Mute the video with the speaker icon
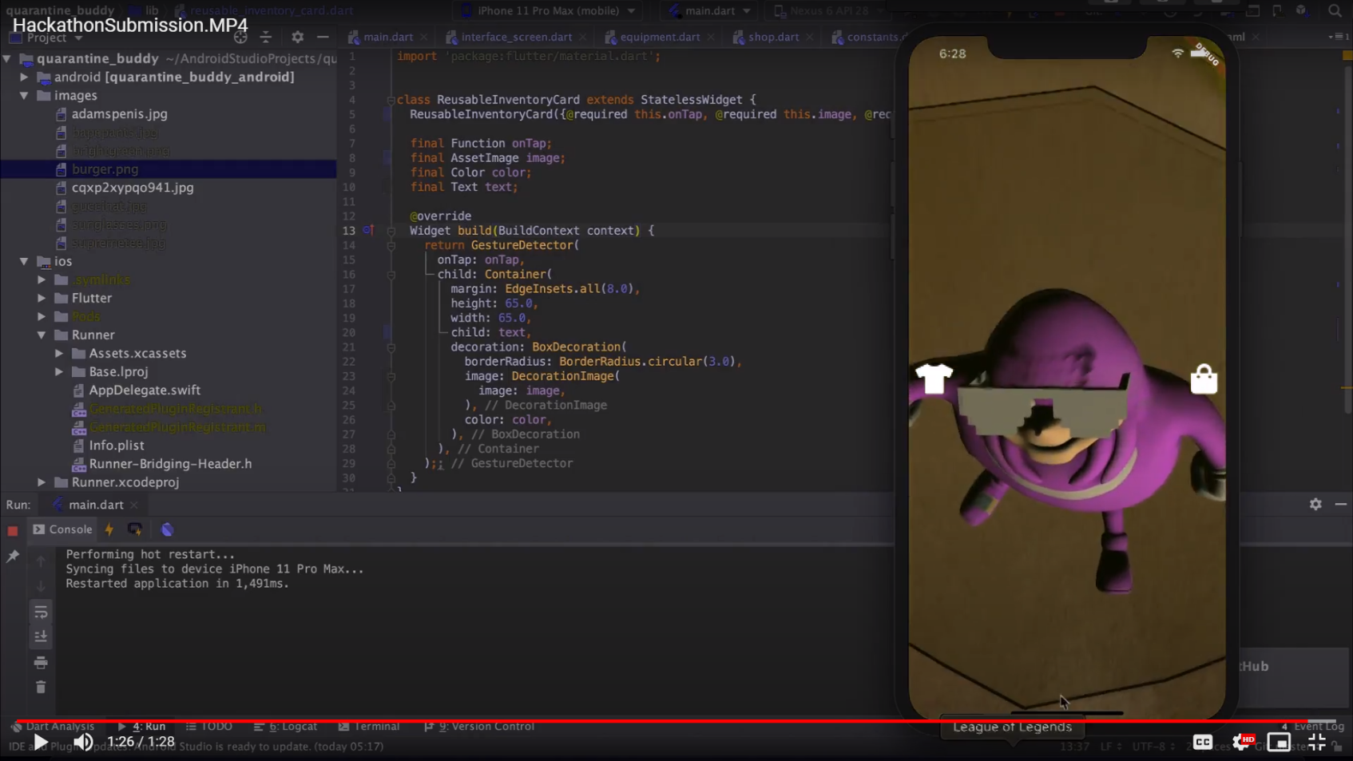The height and width of the screenshot is (761, 1353). [x=83, y=742]
